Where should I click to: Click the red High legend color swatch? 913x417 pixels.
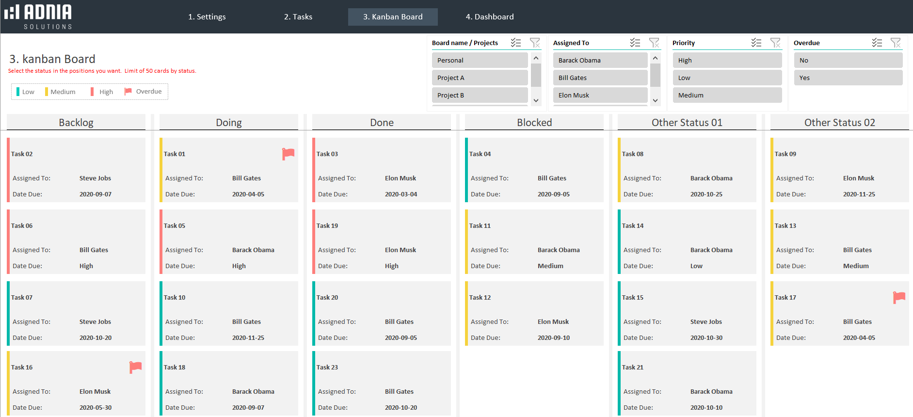[x=92, y=92]
